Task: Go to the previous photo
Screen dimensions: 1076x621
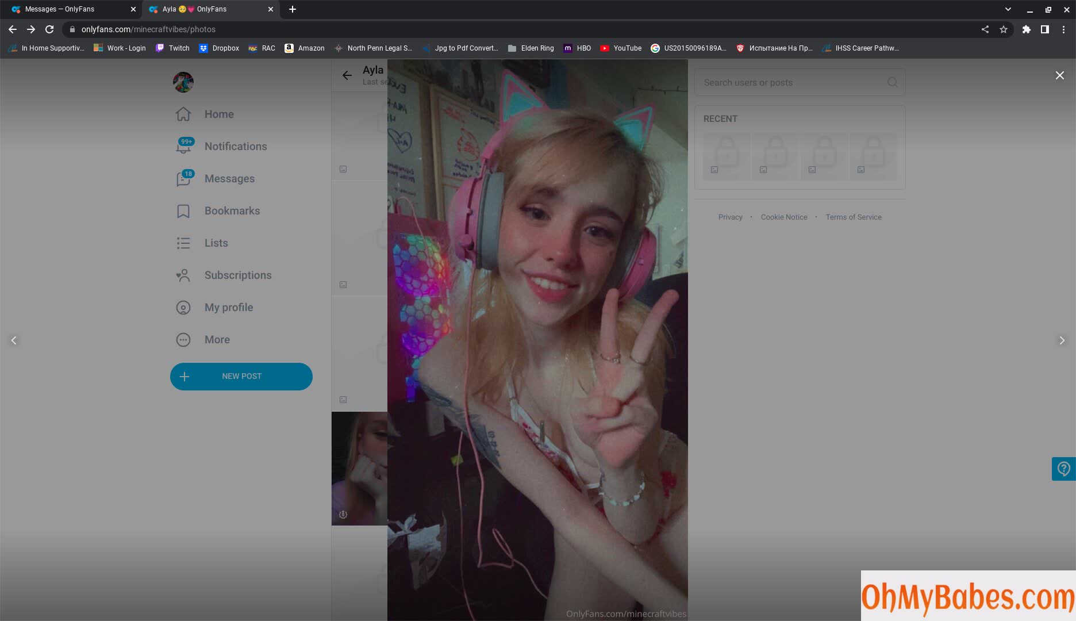Action: [14, 340]
